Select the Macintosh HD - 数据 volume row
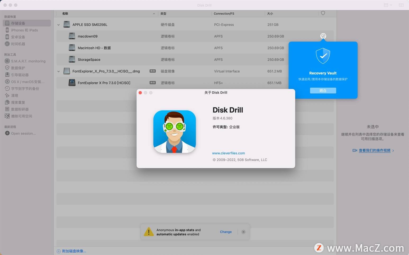The width and height of the screenshot is (409, 255). click(x=94, y=48)
